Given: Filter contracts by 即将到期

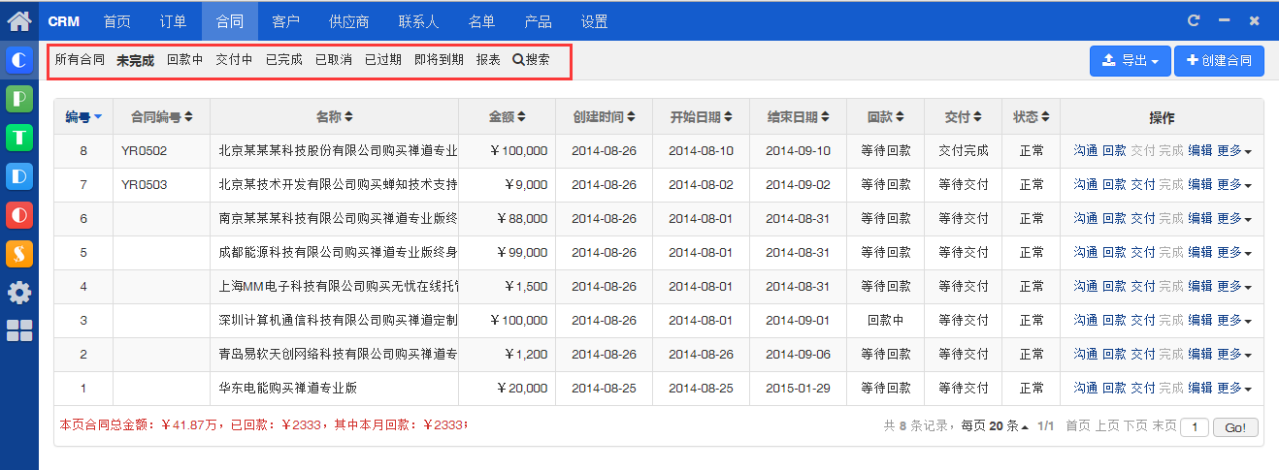Looking at the screenshot, I should click(439, 60).
